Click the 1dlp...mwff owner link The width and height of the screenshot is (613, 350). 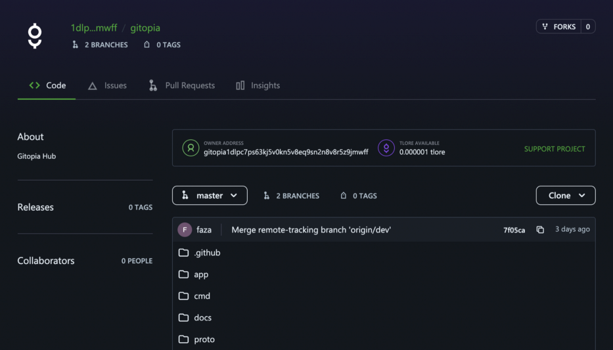pos(94,28)
